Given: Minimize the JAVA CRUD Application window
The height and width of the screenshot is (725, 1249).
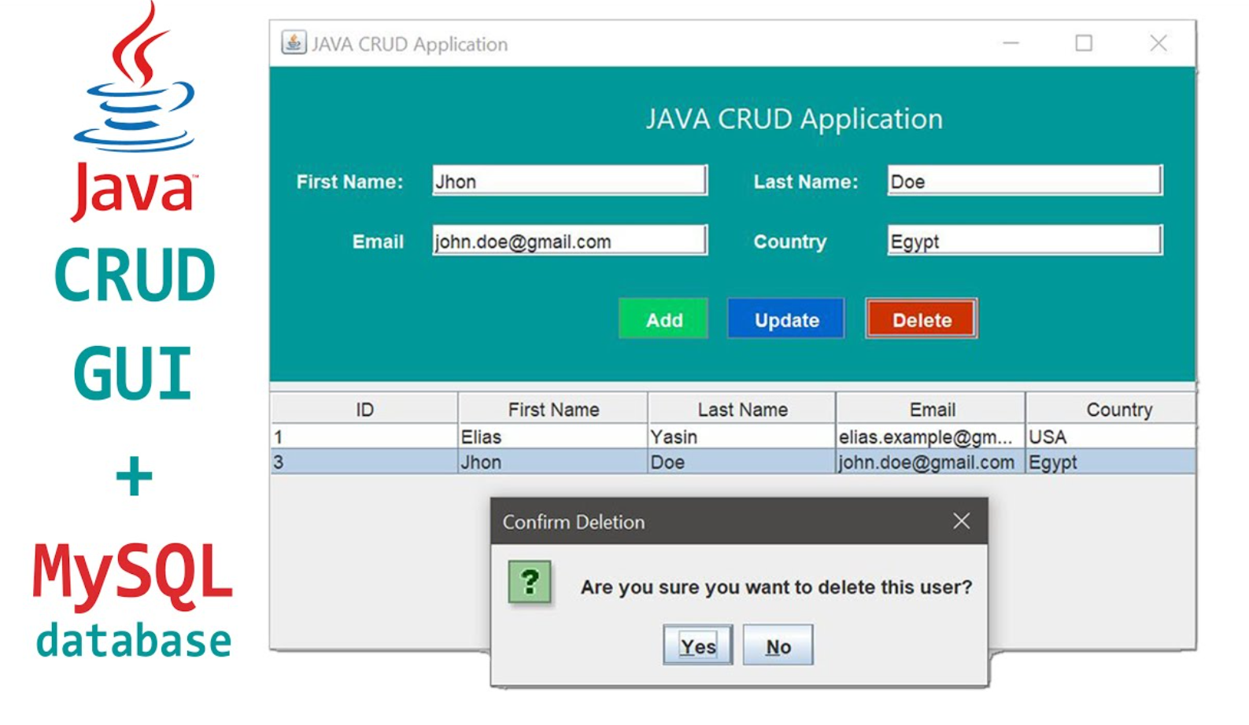Looking at the screenshot, I should click(1011, 42).
